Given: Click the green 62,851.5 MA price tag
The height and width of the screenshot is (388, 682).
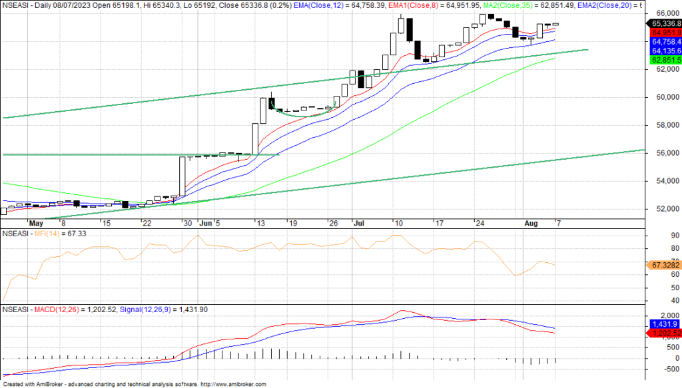Looking at the screenshot, I should click(665, 60).
